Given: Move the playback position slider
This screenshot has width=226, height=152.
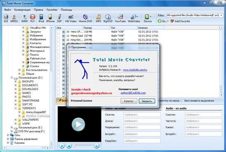Looking at the screenshot, I should 74,146.
